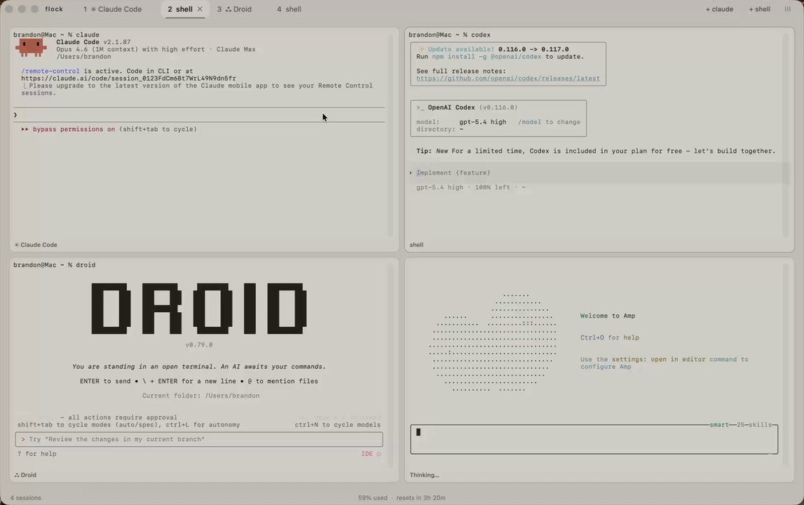The height and width of the screenshot is (505, 804).
Task: Open tab 3 Droid
Action: [234, 9]
